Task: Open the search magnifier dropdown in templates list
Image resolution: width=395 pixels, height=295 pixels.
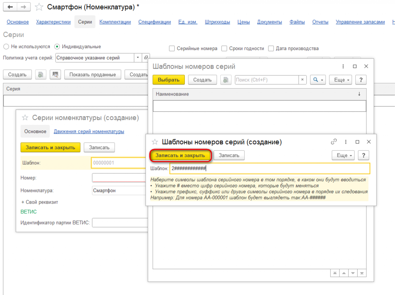Action: pos(318,80)
